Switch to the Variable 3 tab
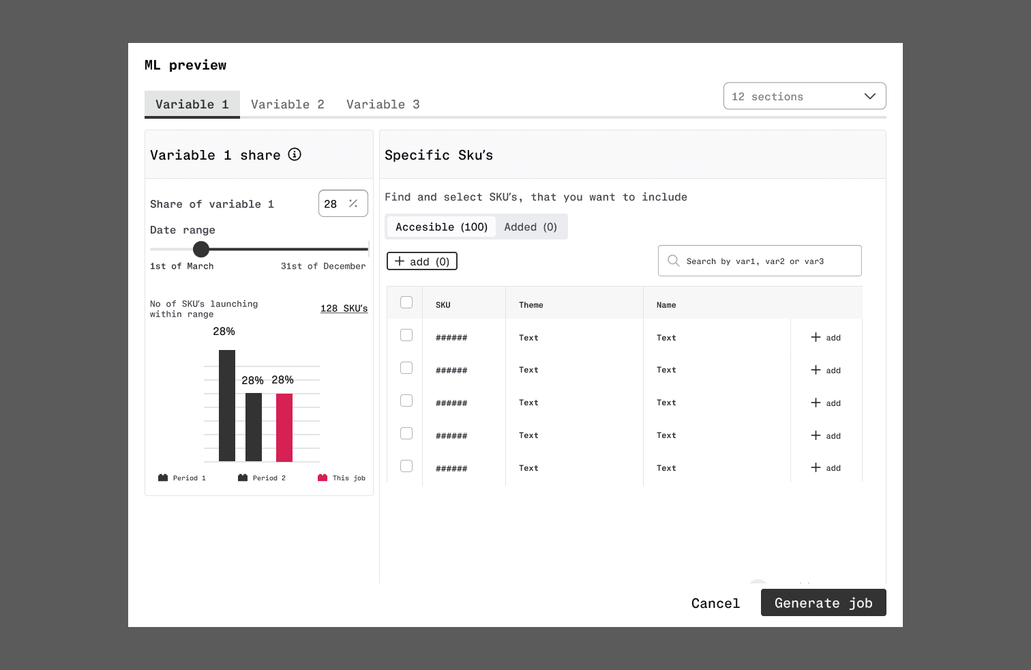Image resolution: width=1031 pixels, height=670 pixels. click(383, 104)
